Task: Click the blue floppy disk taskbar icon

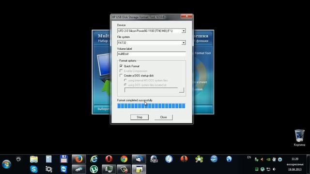Action: coord(63,159)
